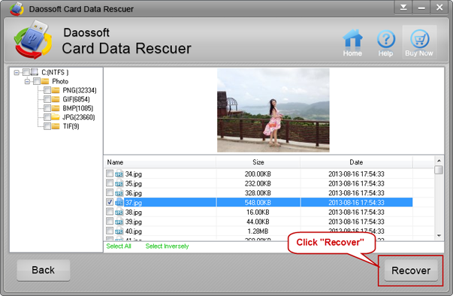Sort by the Size column header
This screenshot has width=453, height=296.
[x=258, y=162]
